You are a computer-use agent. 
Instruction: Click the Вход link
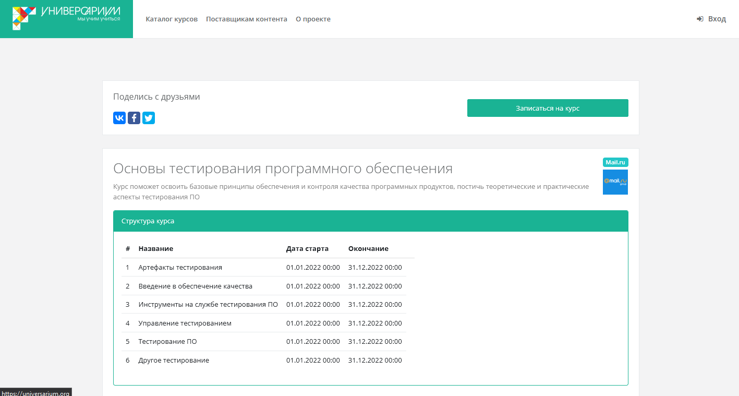(x=717, y=19)
